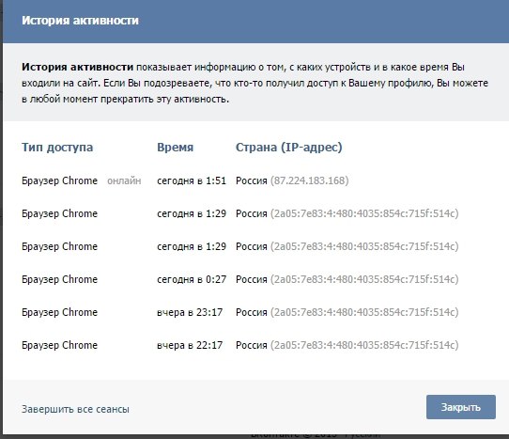Click the Закрыть button
The height and width of the screenshot is (439, 509).
[x=461, y=407]
